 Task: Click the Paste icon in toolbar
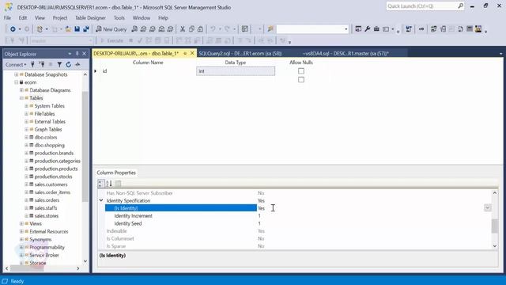click(200, 29)
